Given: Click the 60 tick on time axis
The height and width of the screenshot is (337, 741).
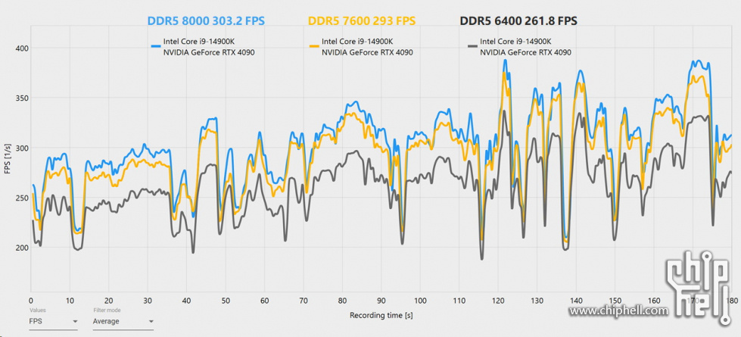Looking at the screenshot, I should [x=265, y=301].
